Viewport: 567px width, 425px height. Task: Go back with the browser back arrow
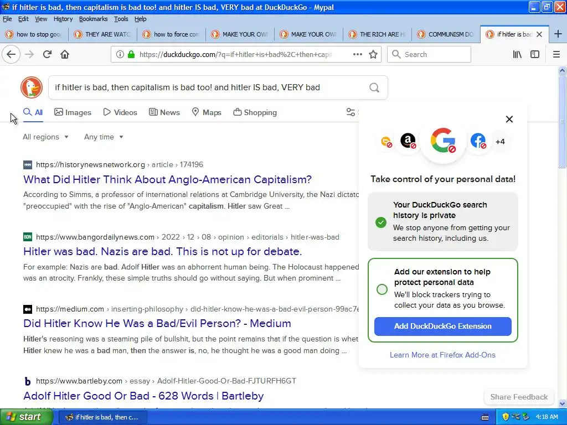[11, 55]
